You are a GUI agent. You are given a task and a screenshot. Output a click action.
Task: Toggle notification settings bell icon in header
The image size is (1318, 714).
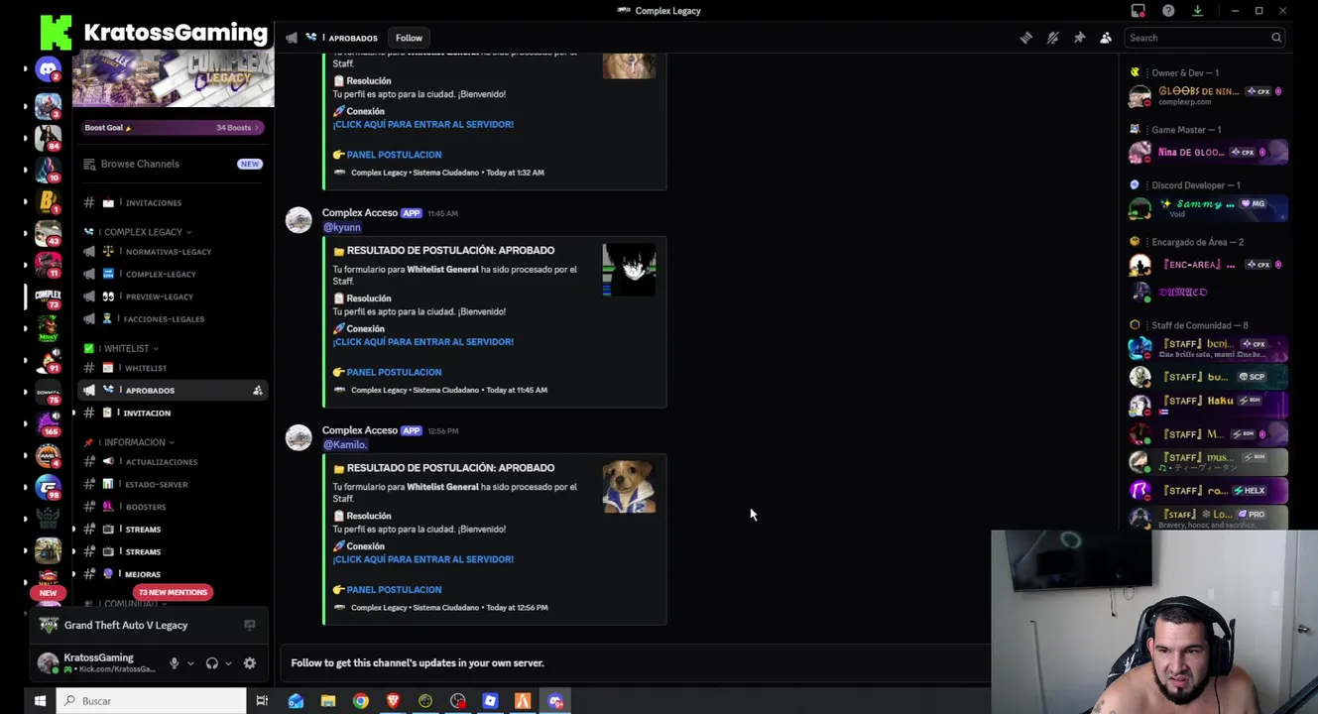[x=1053, y=38]
